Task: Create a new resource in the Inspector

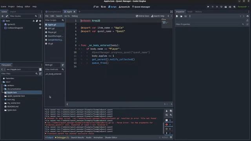Action: (177, 16)
